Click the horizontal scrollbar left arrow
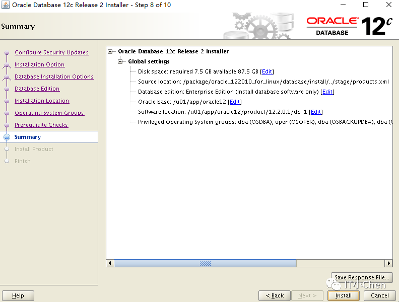The height and width of the screenshot is (302, 399). click(x=110, y=263)
